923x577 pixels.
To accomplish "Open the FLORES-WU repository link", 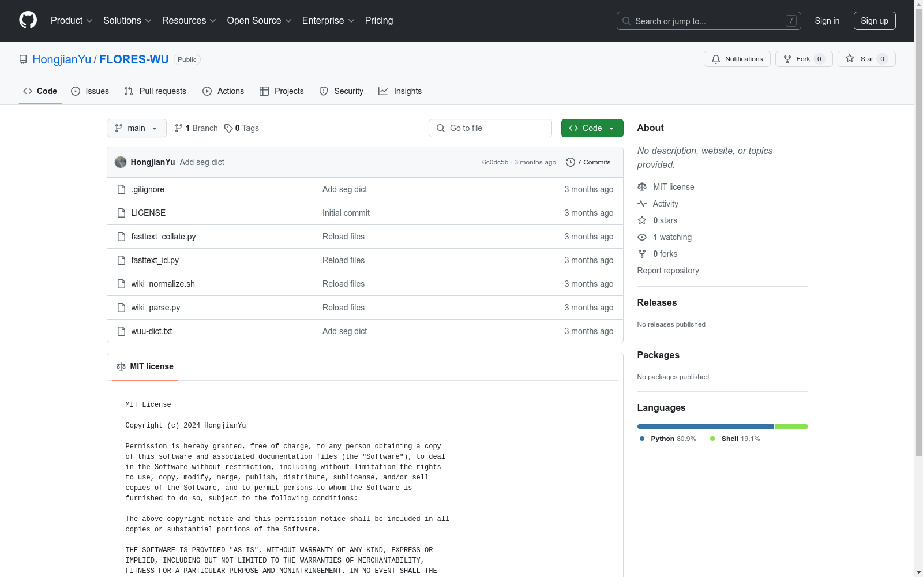I will pos(134,59).
